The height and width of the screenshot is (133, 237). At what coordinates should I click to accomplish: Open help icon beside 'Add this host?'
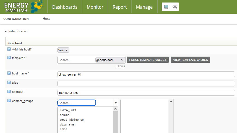click(x=9, y=49)
